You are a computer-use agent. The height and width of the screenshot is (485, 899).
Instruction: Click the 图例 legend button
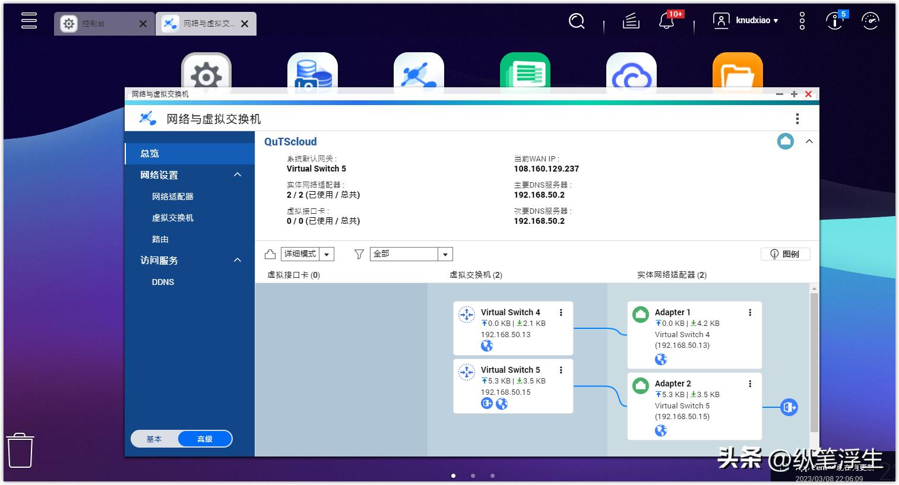pyautogui.click(x=785, y=254)
